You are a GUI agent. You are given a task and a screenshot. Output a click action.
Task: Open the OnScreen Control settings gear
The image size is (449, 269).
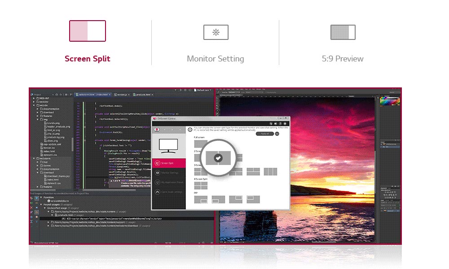coord(285,124)
